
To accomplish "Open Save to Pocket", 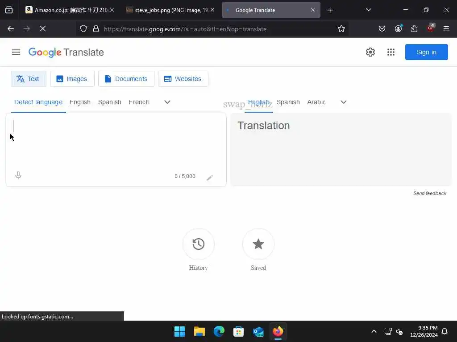I will pyautogui.click(x=382, y=28).
